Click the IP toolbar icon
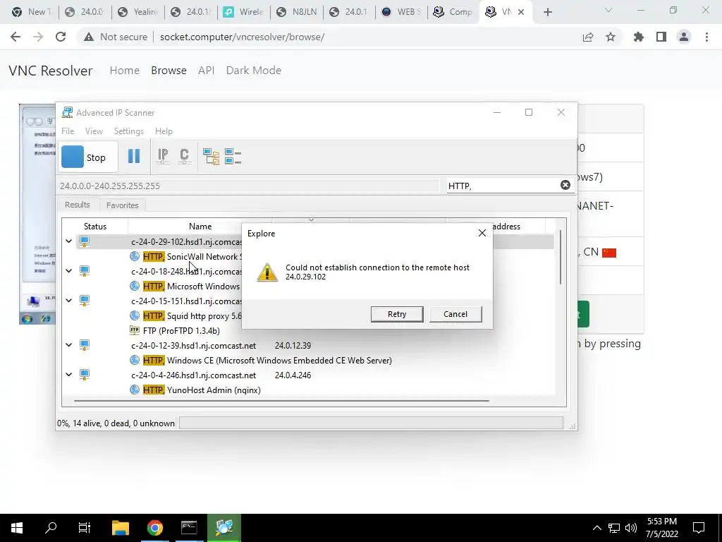 point(163,156)
